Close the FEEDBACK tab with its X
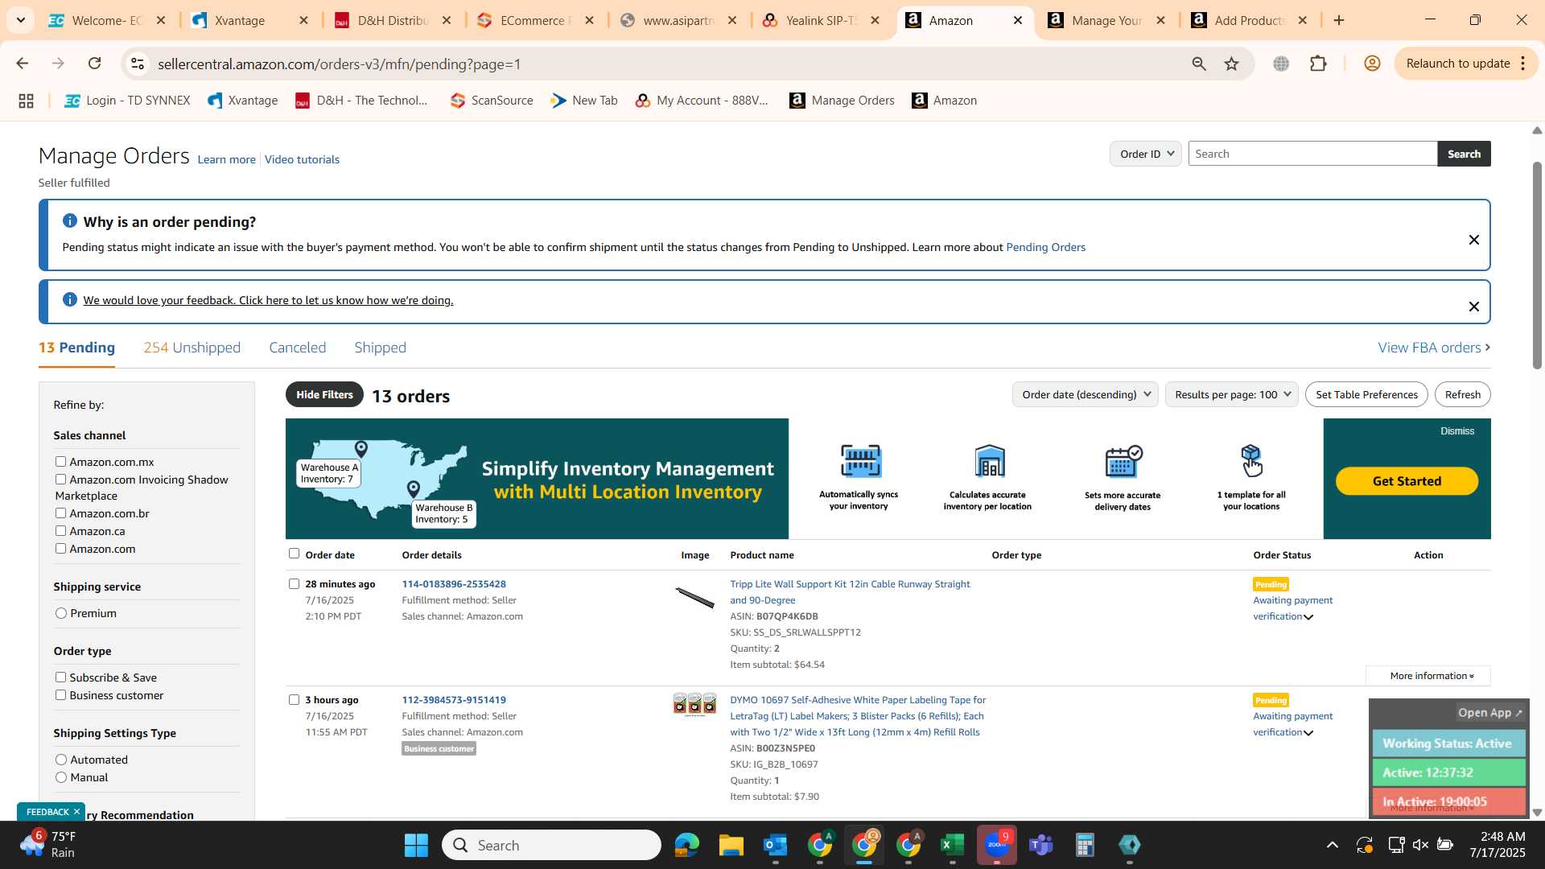 (x=76, y=812)
